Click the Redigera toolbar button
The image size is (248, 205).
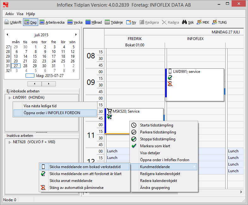click(149, 22)
